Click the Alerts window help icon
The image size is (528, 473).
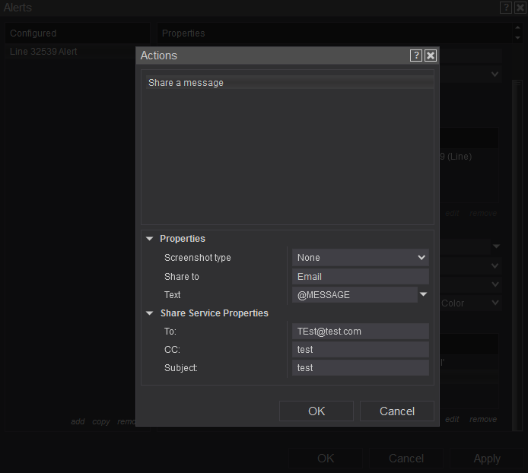(x=506, y=8)
